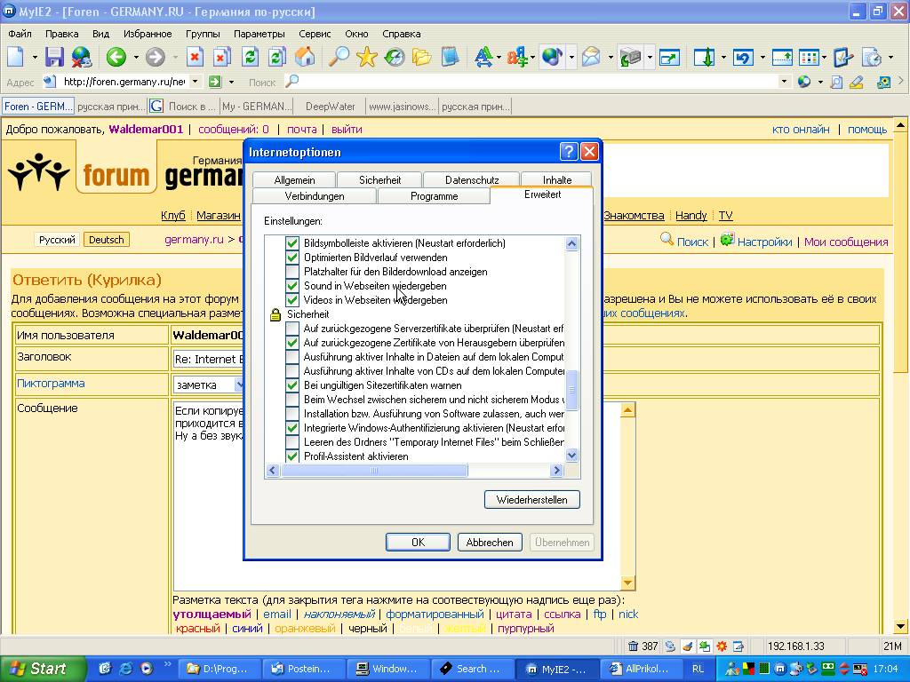The image size is (910, 682).
Task: Click Abbrechen to cancel the dialog
Action: click(490, 542)
